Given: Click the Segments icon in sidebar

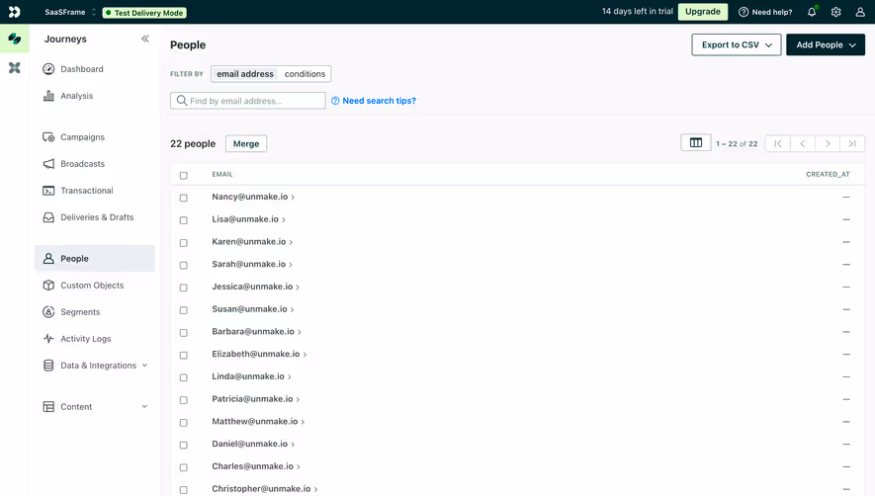Looking at the screenshot, I should pos(48,312).
